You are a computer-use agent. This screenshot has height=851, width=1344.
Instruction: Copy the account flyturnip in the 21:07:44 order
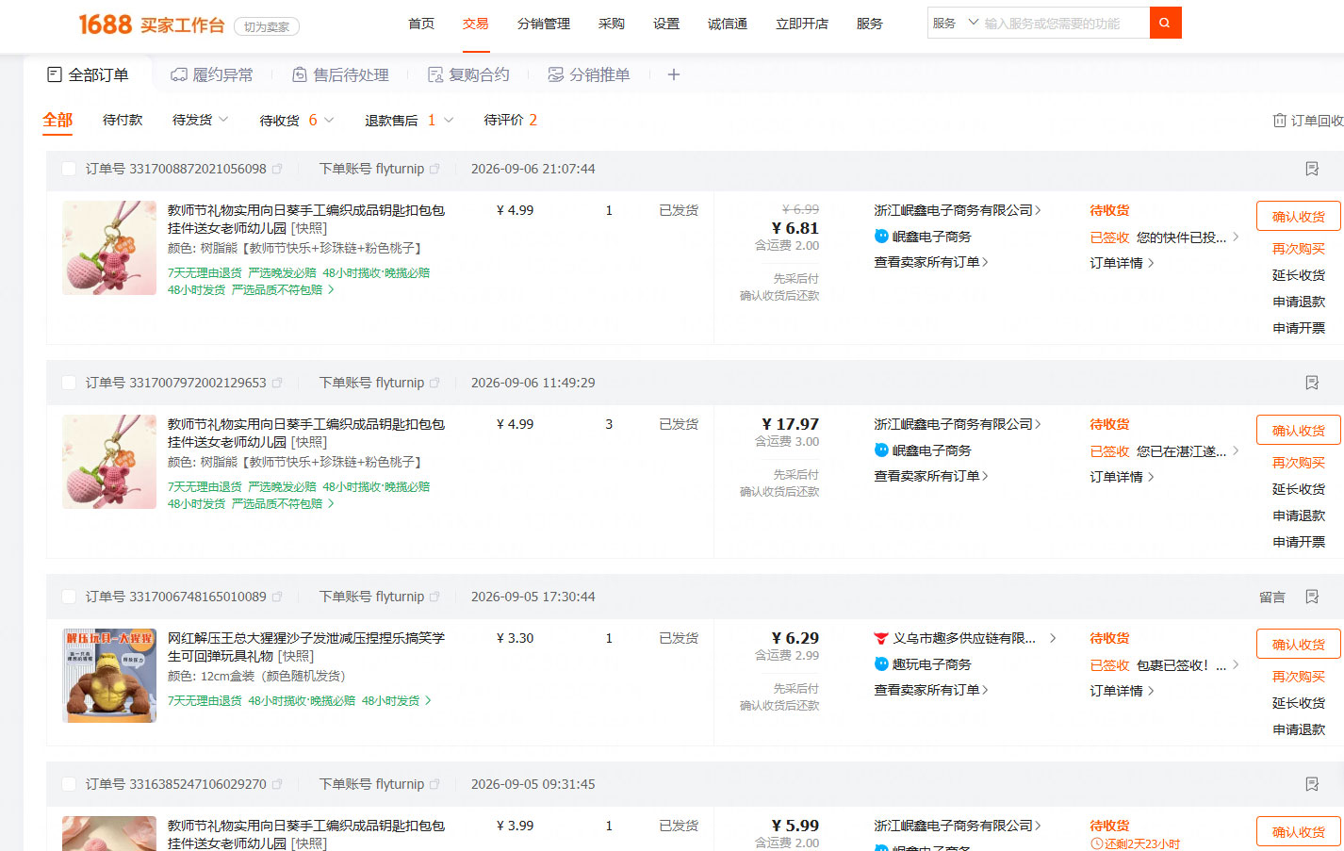click(x=434, y=170)
